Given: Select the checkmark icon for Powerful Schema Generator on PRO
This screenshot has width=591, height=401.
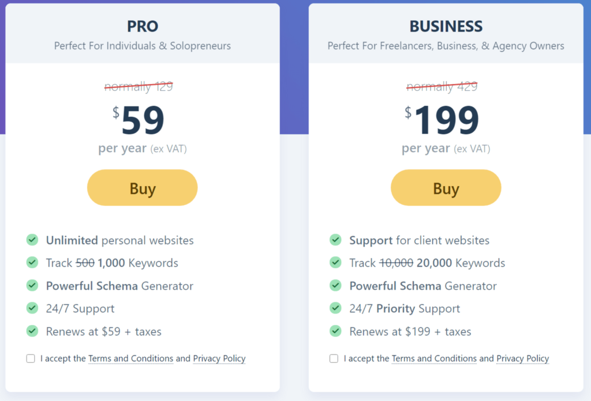Looking at the screenshot, I should 32,286.
